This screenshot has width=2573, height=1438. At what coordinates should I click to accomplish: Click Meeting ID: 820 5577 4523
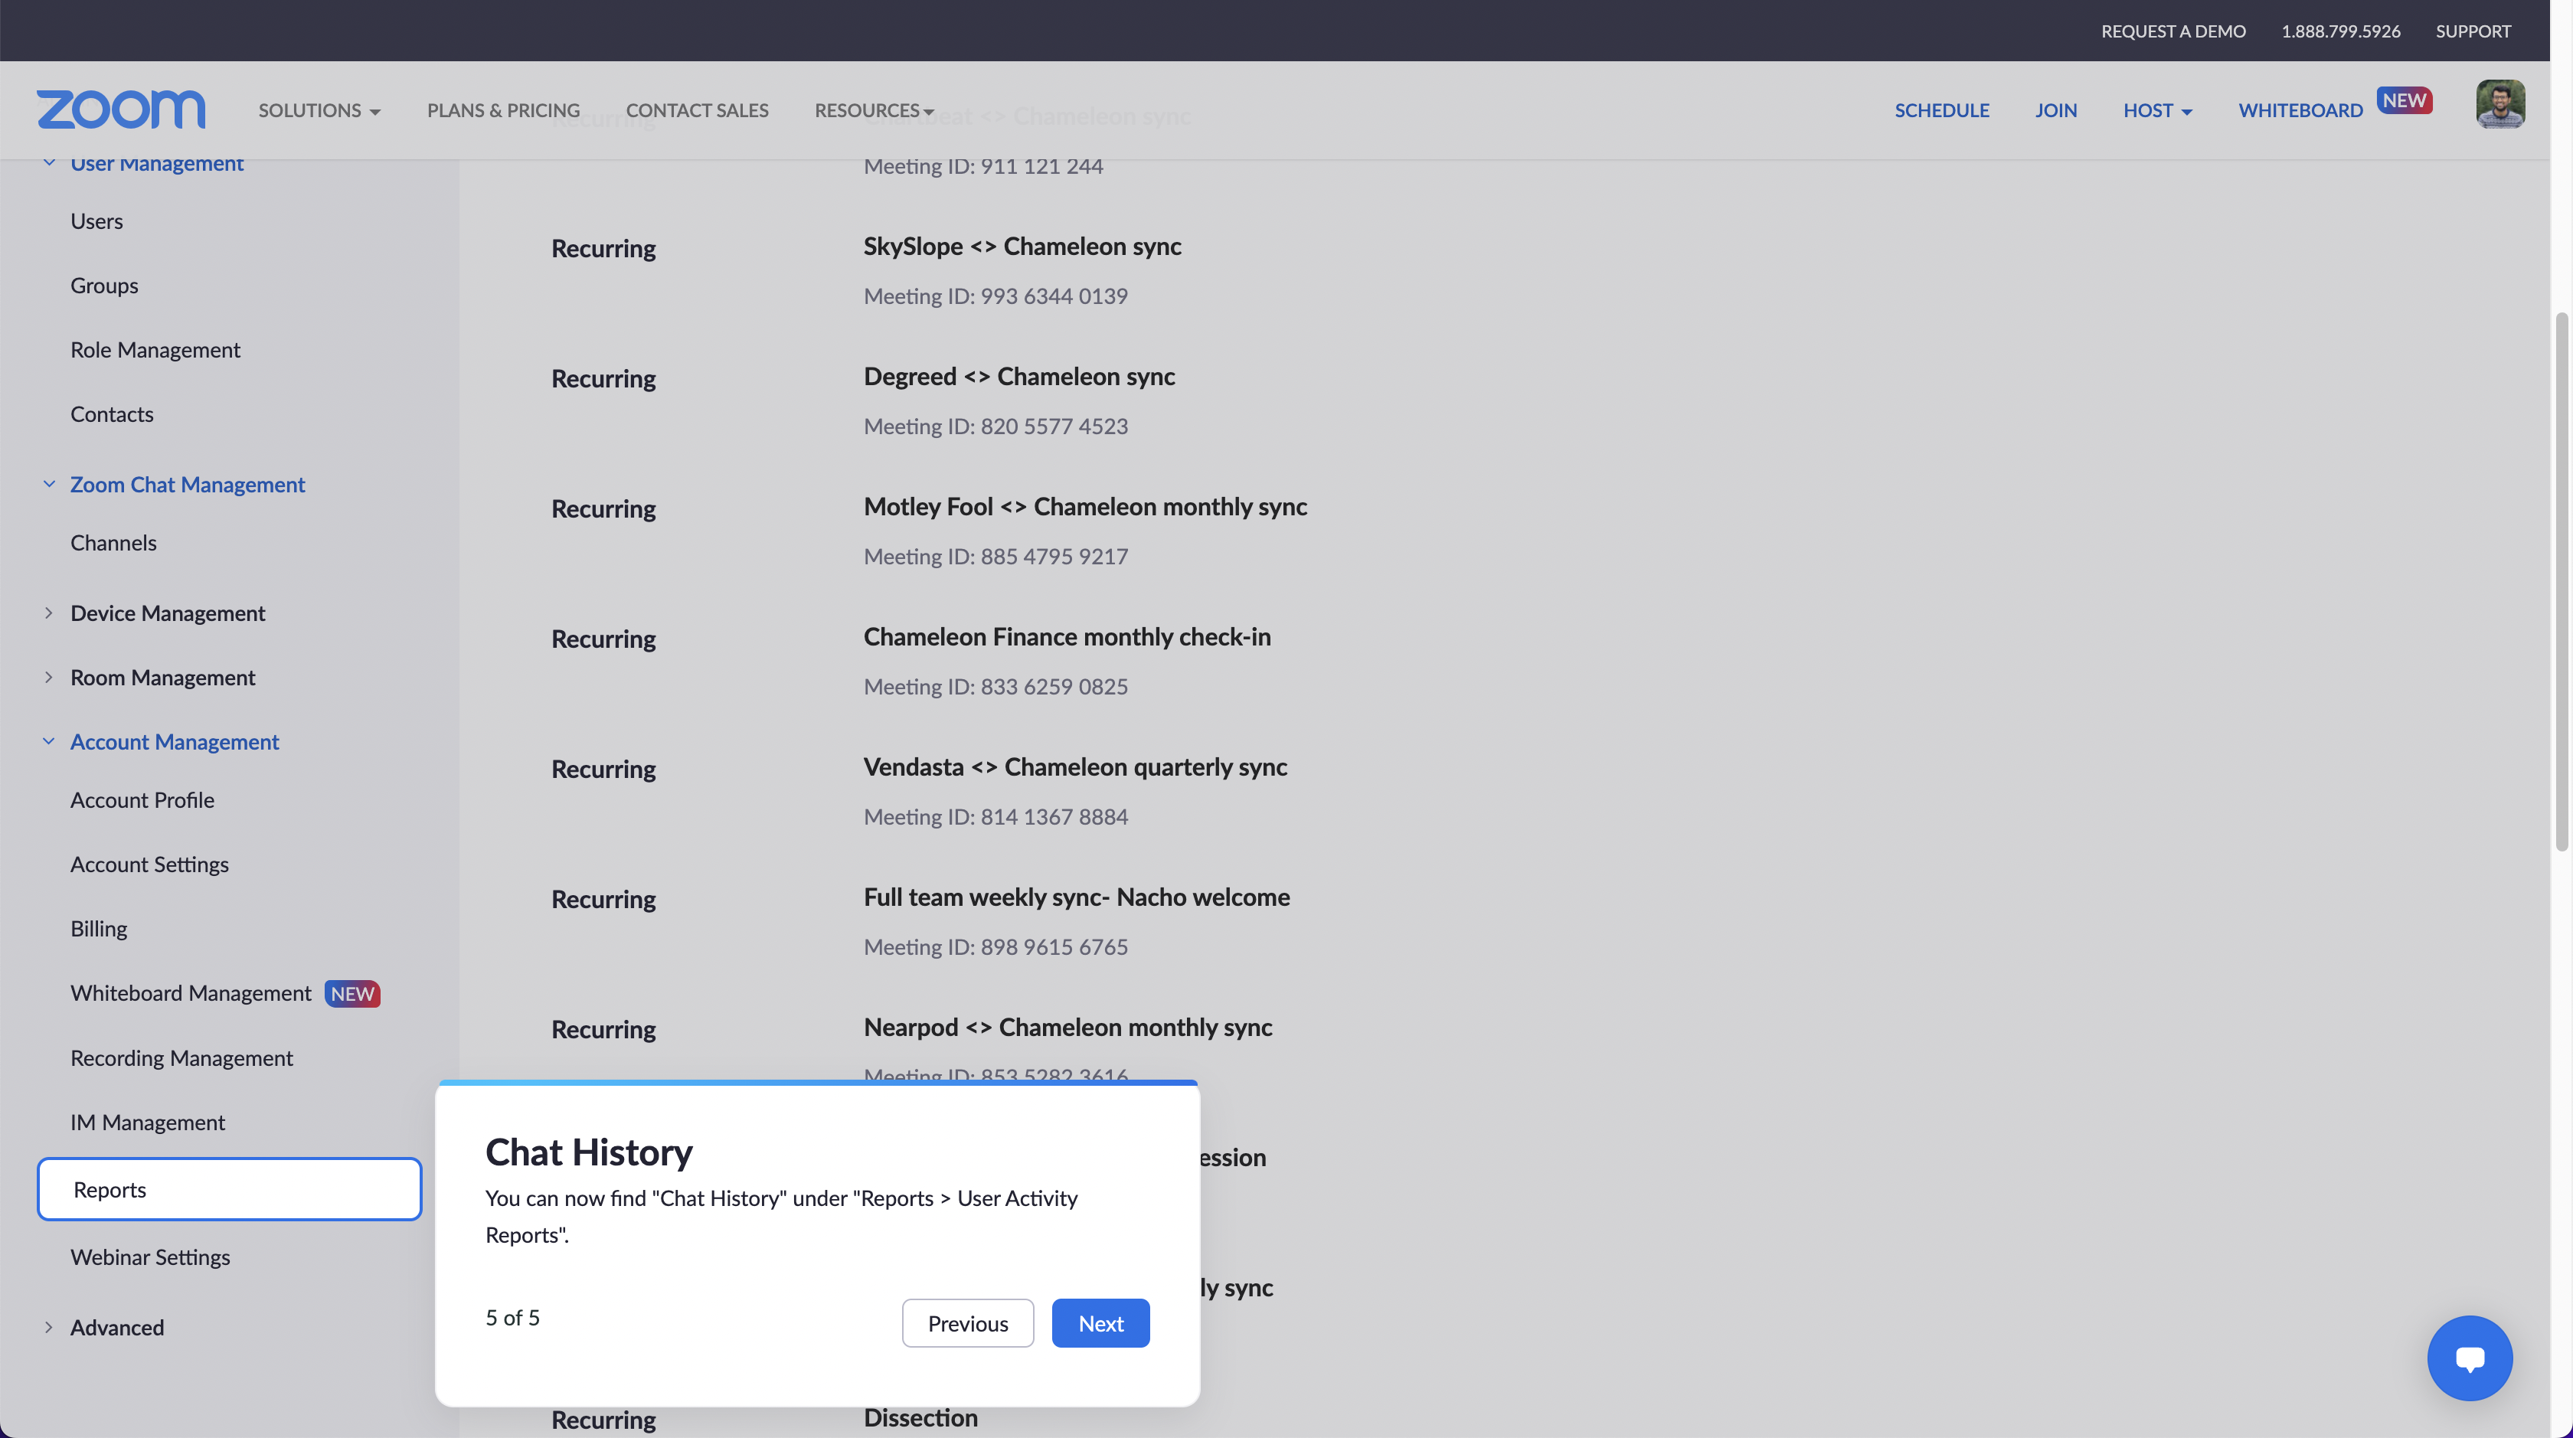996,426
